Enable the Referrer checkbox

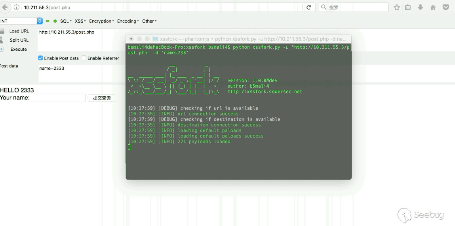tap(84, 58)
